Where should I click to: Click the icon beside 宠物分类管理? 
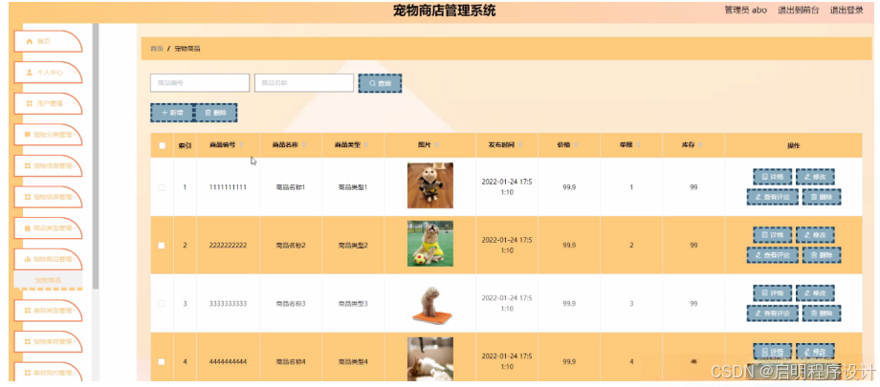pyautogui.click(x=27, y=135)
